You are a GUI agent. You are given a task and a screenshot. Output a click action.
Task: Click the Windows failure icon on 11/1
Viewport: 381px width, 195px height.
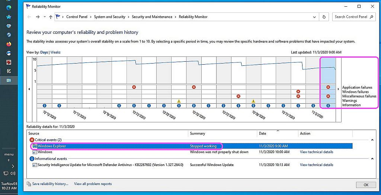pos(298,92)
